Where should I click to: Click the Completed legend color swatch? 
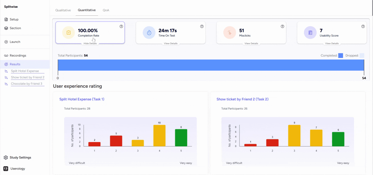(x=340, y=56)
